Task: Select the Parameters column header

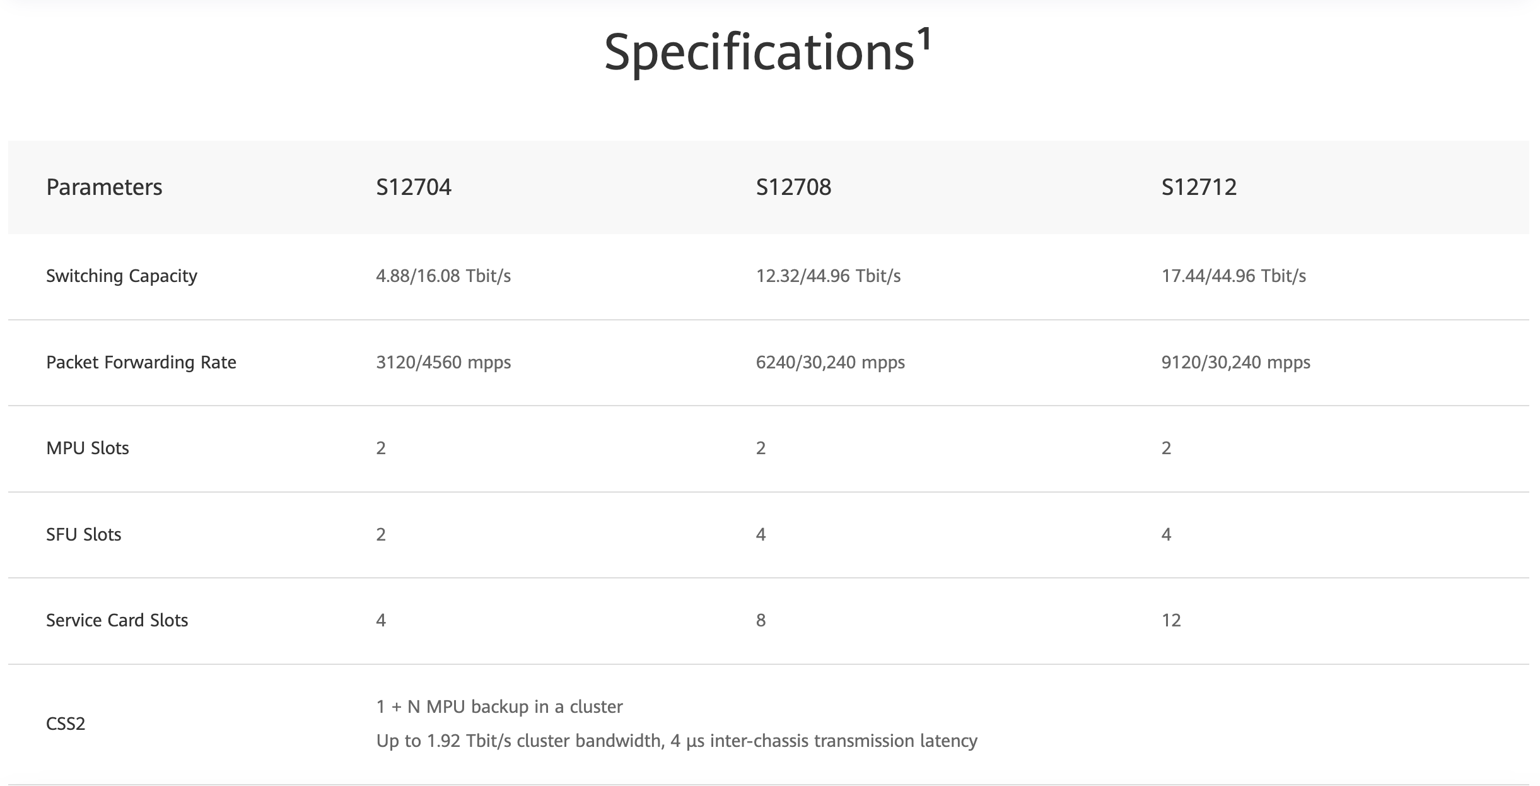Action: point(104,187)
